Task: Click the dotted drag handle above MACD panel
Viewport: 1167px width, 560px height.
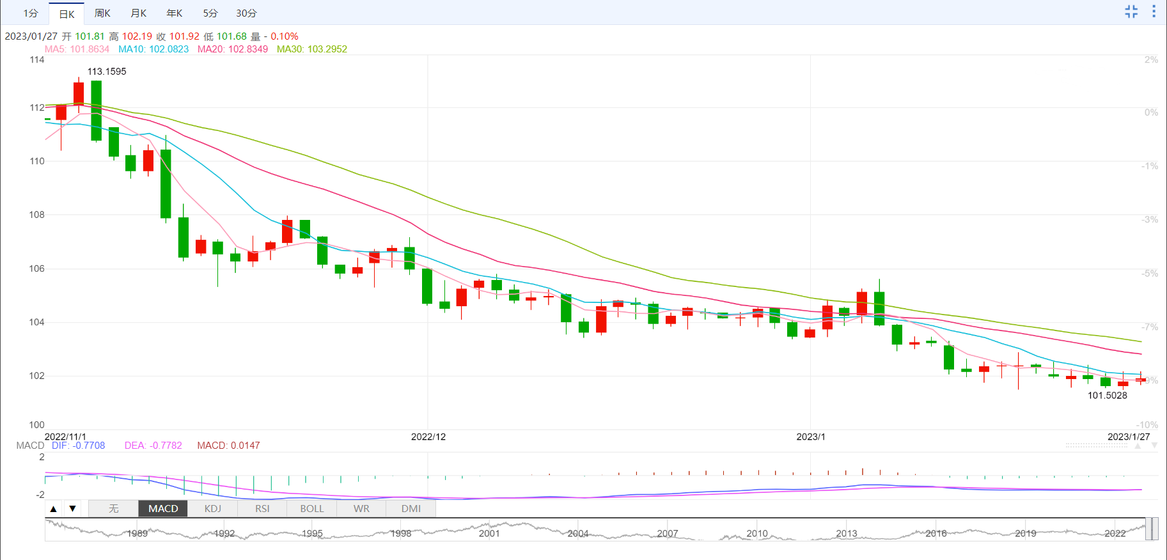Action: (1097, 446)
